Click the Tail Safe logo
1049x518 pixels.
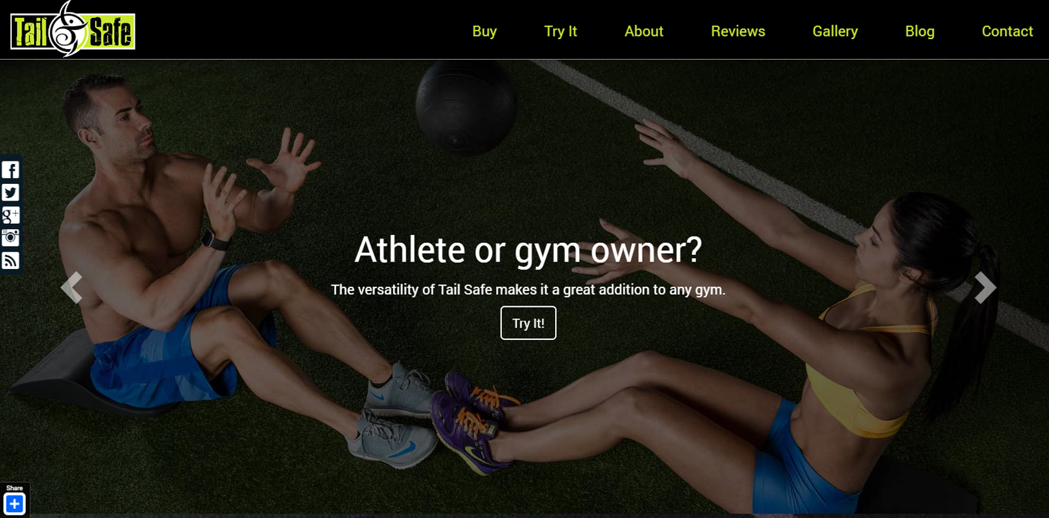(x=72, y=29)
